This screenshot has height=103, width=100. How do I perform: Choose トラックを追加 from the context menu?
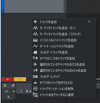point(64,22)
